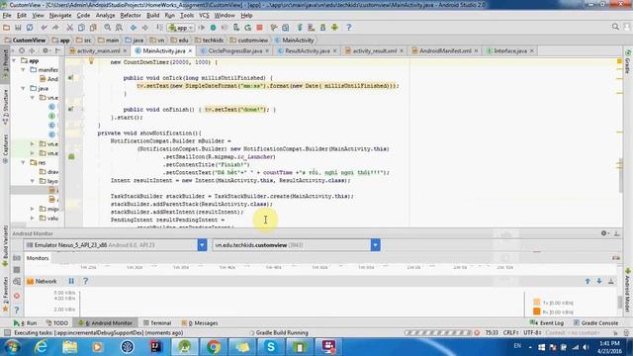Viewport: 633px width, 356px height.
Task: Open the Refactor menu
Action: tap(131, 16)
